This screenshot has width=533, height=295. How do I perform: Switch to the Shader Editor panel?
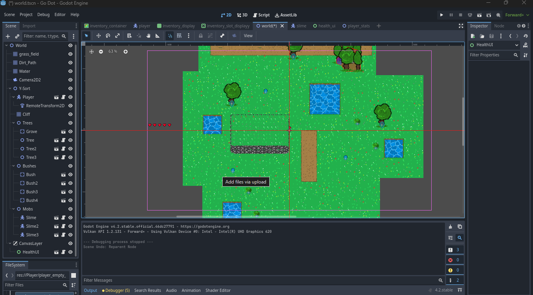pos(218,290)
